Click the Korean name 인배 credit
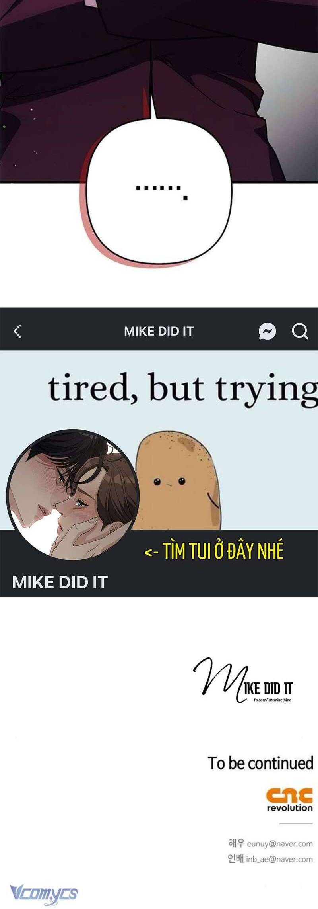The image size is (318, 909). 236,859
